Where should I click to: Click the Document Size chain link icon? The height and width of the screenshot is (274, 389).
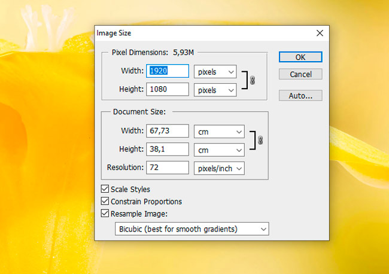click(x=260, y=140)
